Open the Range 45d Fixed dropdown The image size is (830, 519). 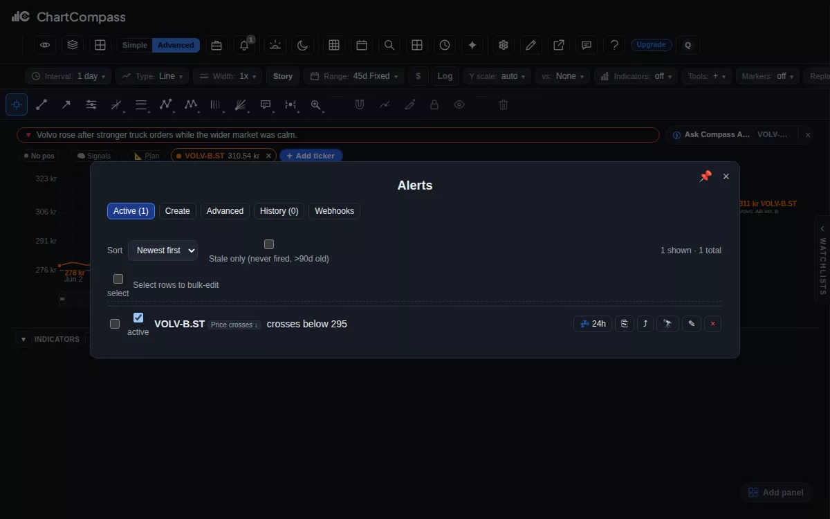tap(353, 76)
